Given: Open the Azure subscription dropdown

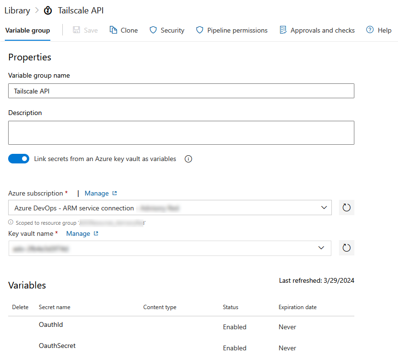Looking at the screenshot, I should point(170,208).
